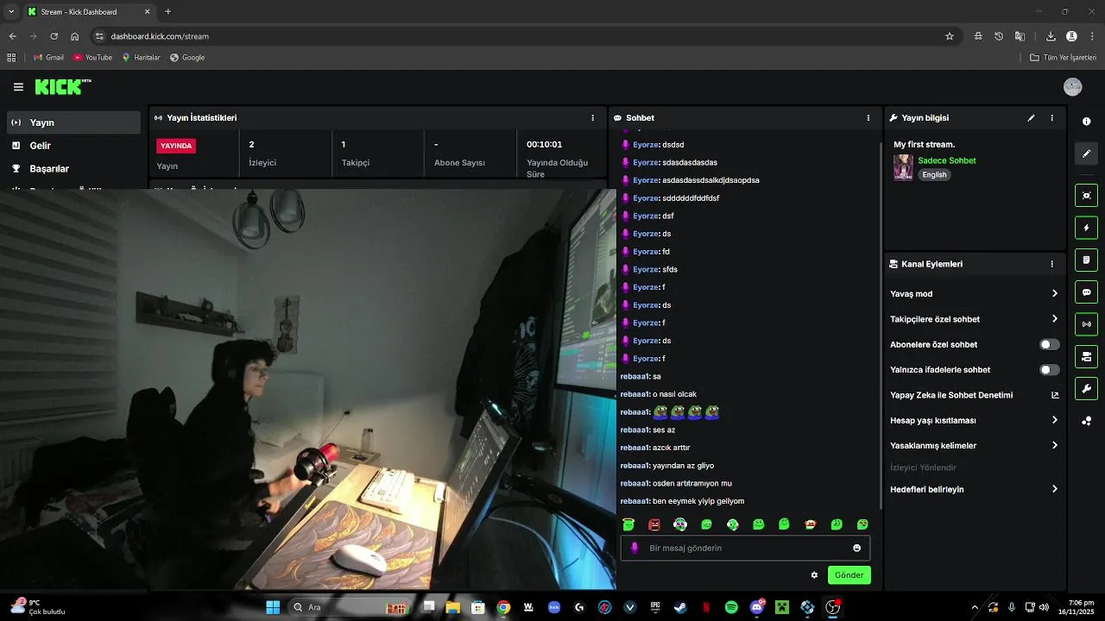The width and height of the screenshot is (1105, 621).
Task: Expand Yasaklanmış kelimeler settings
Action: point(975,446)
